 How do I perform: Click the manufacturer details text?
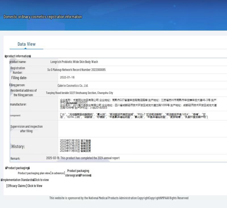click(138, 104)
